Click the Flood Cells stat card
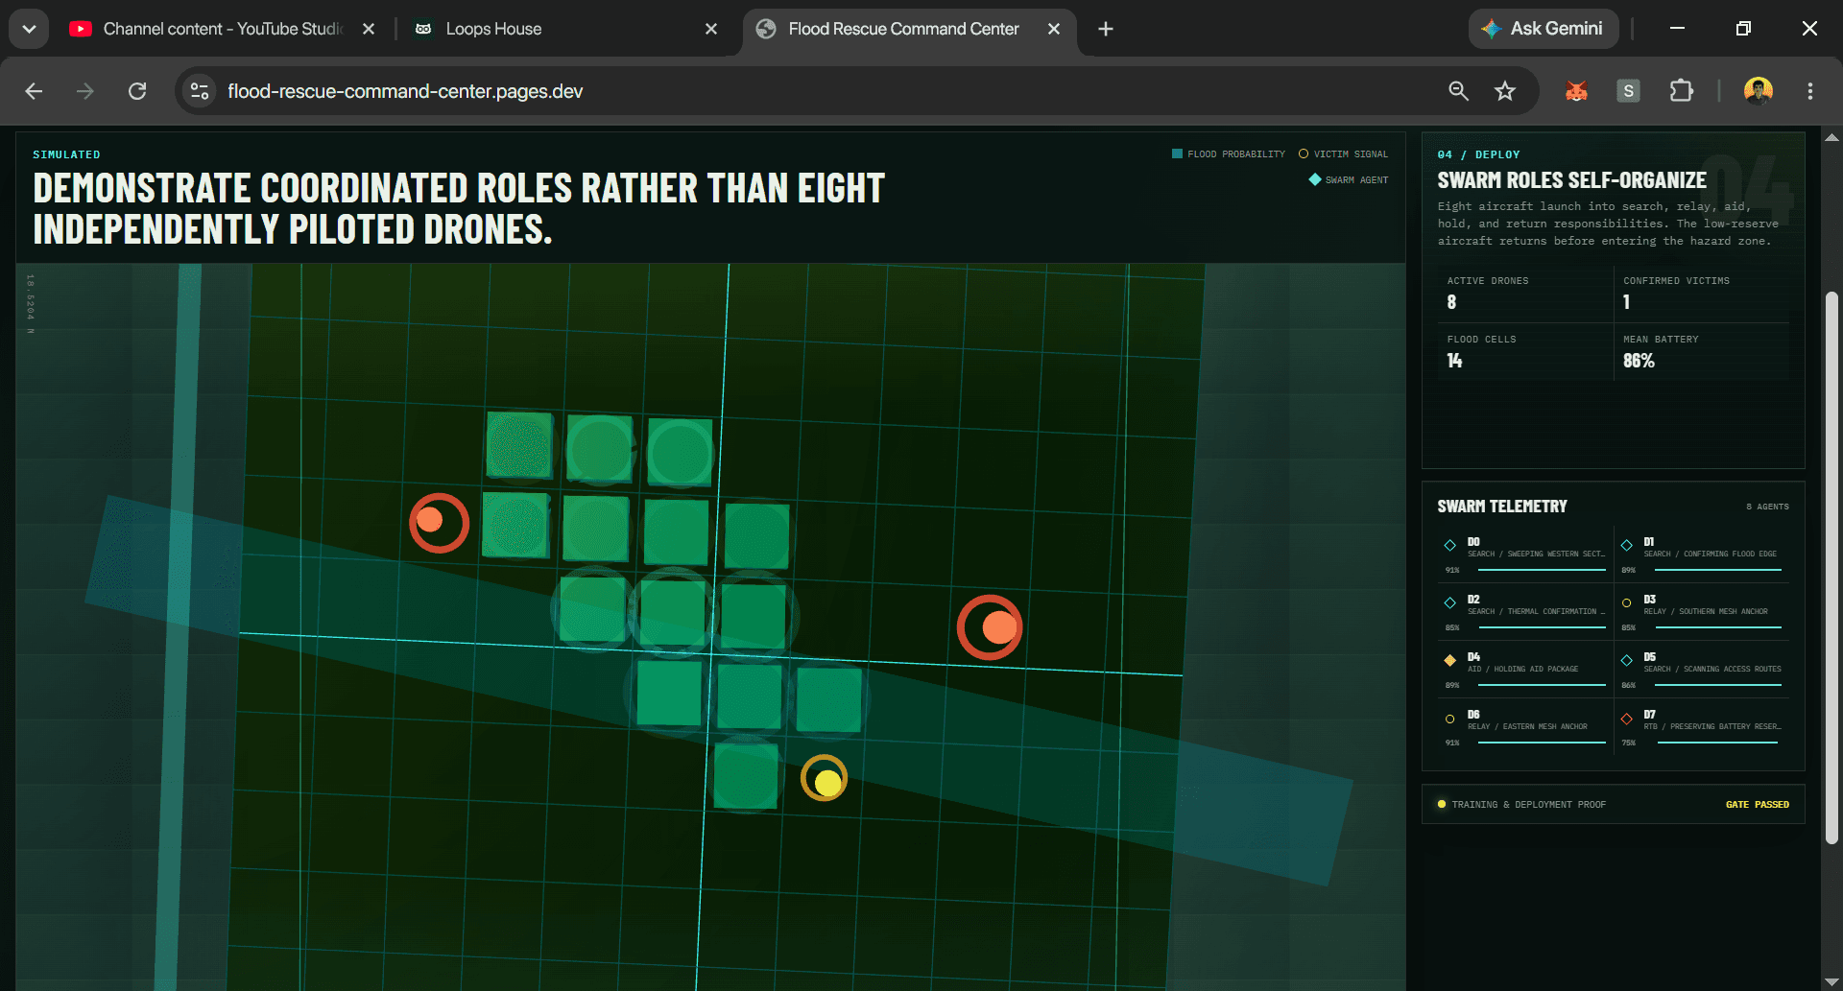This screenshot has height=991, width=1843. pos(1525,352)
